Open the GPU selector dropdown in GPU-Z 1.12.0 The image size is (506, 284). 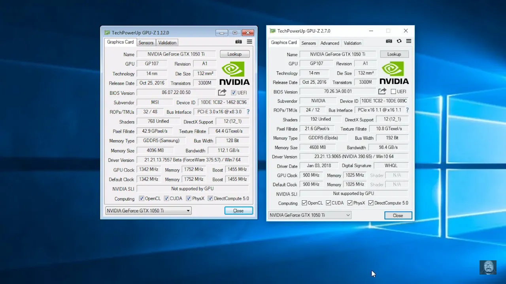pos(148,211)
